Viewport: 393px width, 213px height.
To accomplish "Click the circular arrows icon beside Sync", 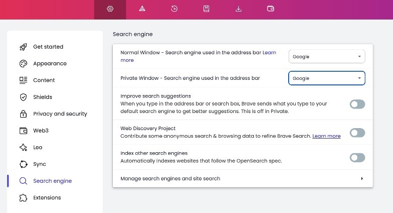I will coord(23,164).
